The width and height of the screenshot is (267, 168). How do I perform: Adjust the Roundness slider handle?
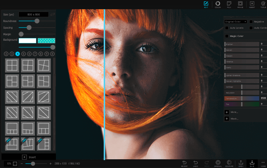click(x=37, y=21)
